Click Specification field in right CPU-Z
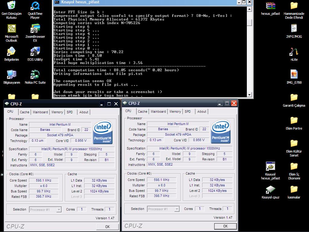Image resolution: width=309 pixels, height=232 pixels. pos(190,148)
